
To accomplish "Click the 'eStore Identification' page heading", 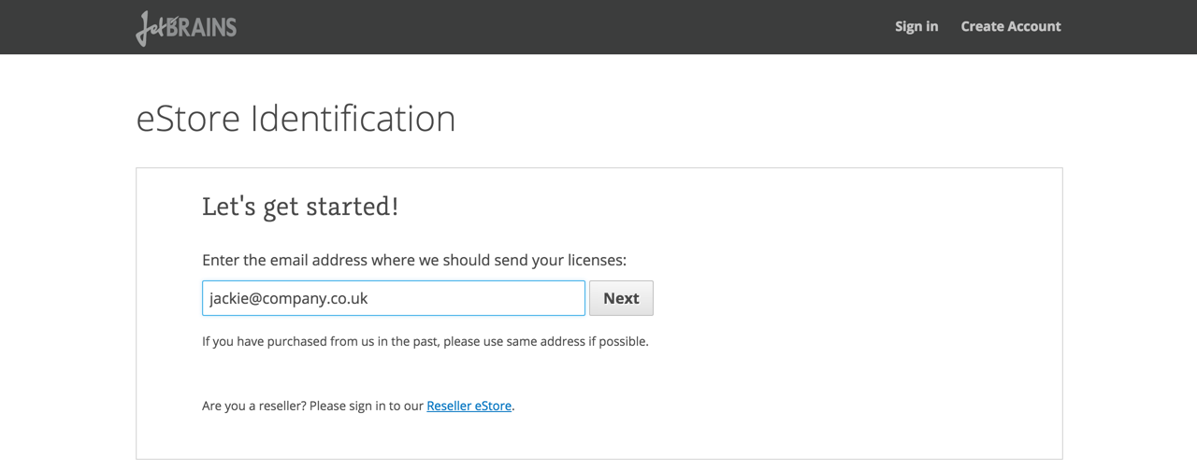I will click(x=296, y=119).
